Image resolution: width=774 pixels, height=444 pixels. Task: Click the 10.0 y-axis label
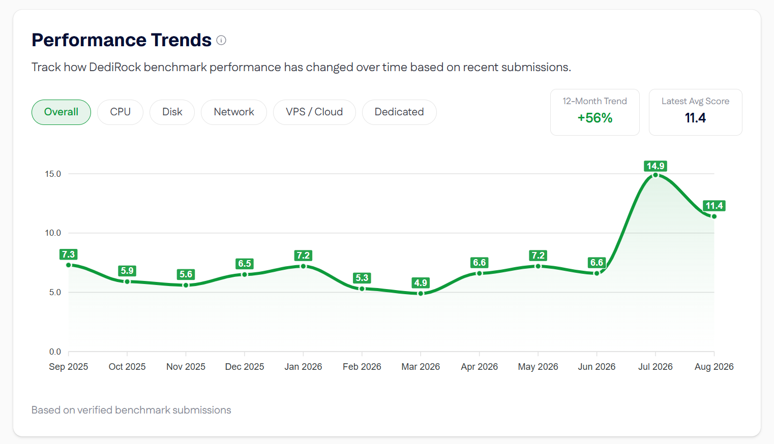click(53, 233)
